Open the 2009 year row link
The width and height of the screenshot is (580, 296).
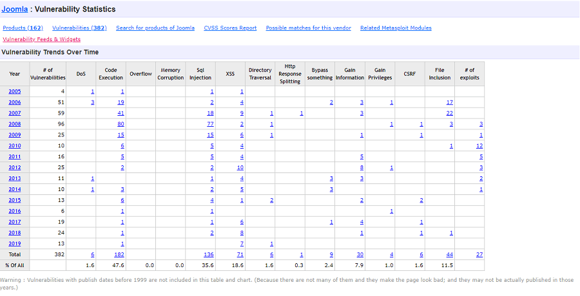[15, 135]
